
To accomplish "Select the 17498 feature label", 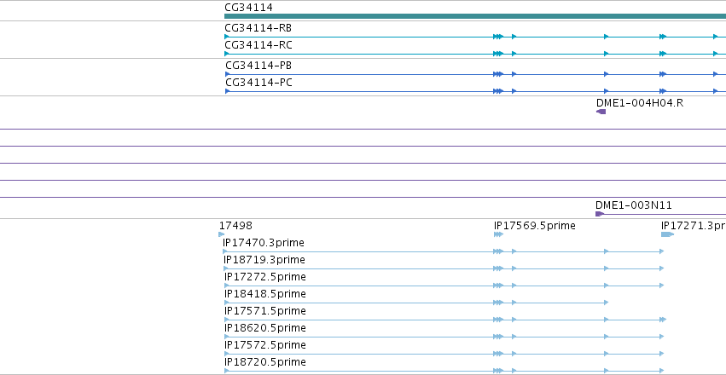I will [235, 226].
